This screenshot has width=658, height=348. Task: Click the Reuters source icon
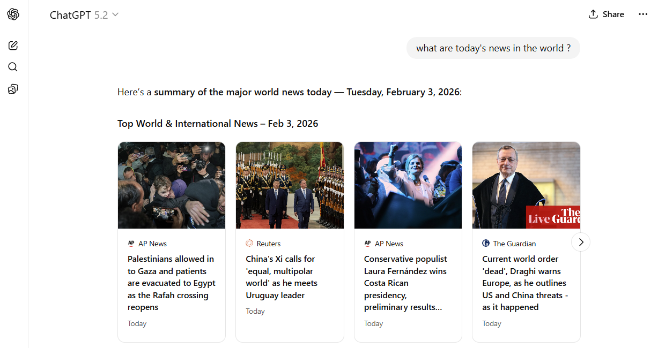click(249, 244)
